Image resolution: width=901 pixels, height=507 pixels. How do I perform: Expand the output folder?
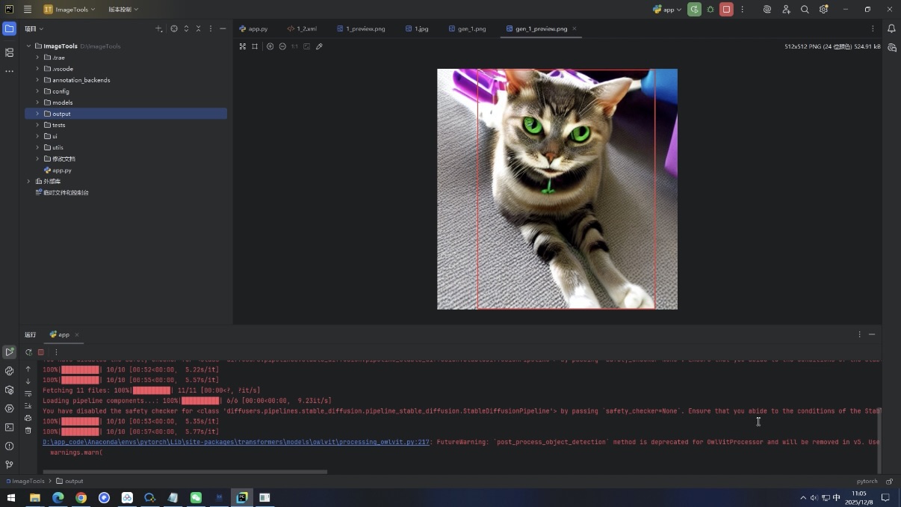pyautogui.click(x=37, y=114)
